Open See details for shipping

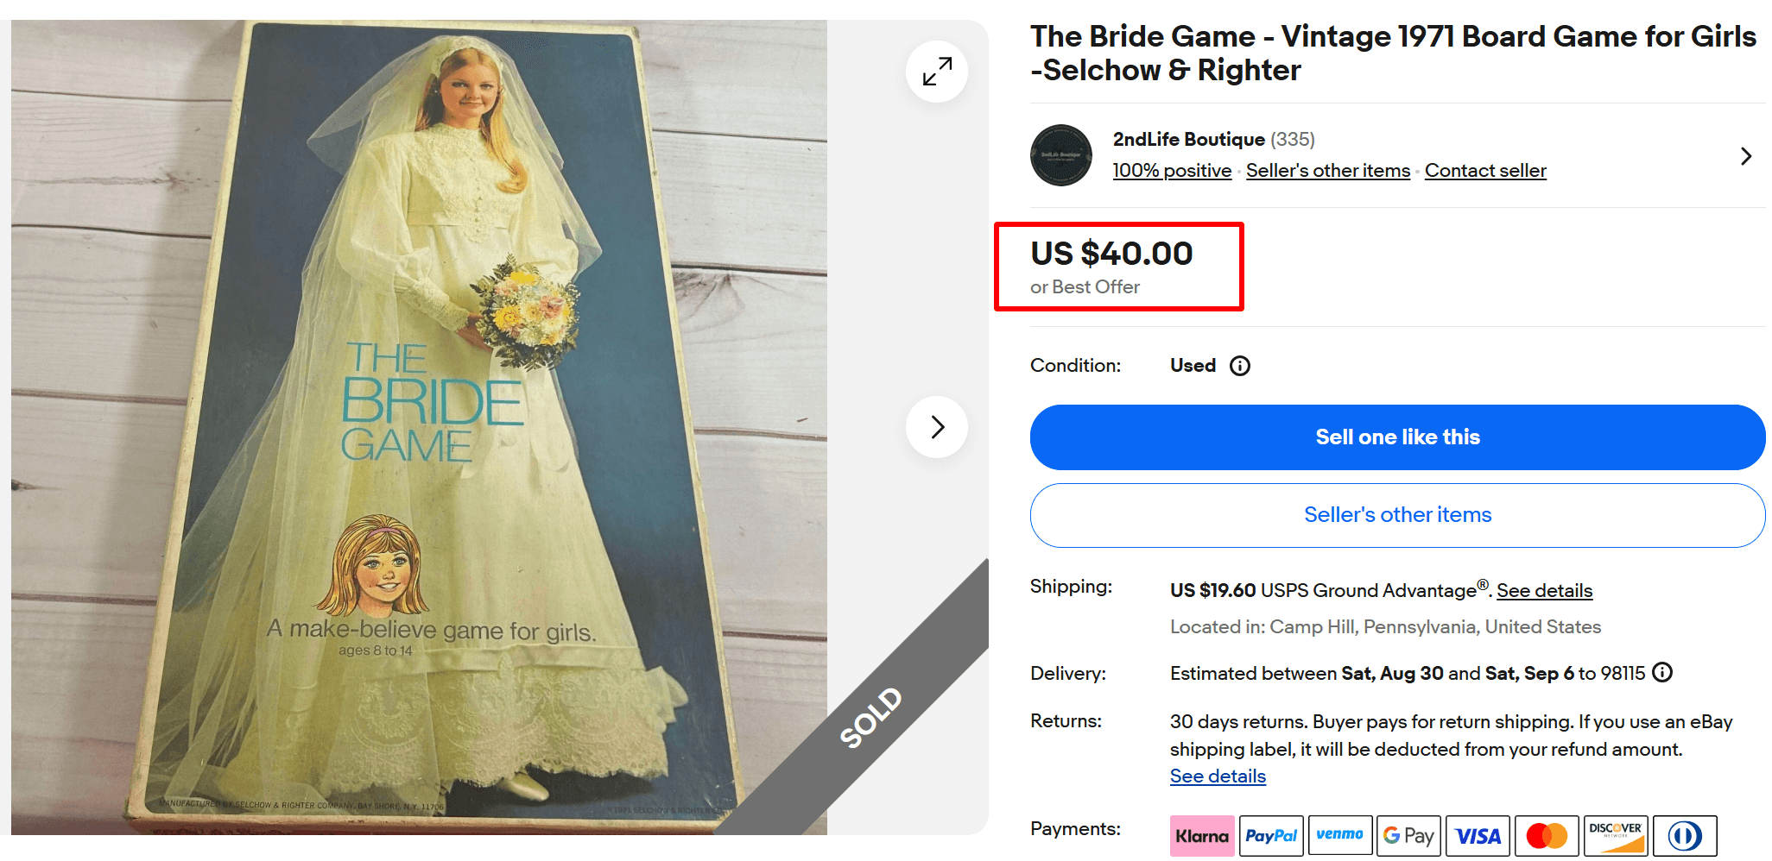click(1545, 590)
